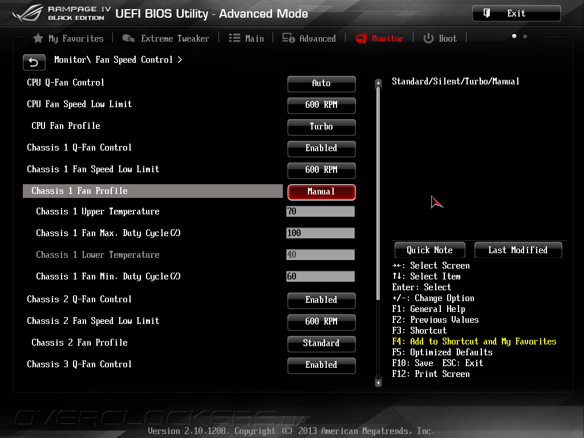Select CPU Fan Speed Low Limit label

[79, 104]
